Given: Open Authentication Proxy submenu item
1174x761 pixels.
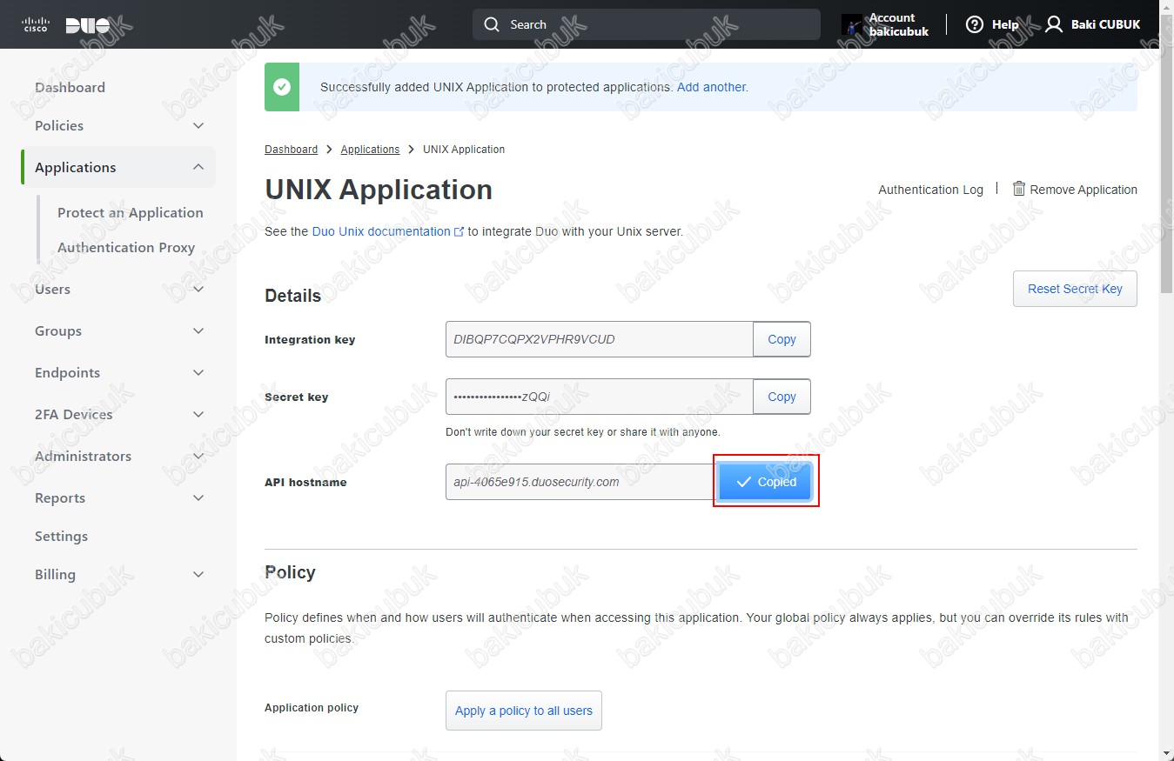Looking at the screenshot, I should [x=126, y=247].
